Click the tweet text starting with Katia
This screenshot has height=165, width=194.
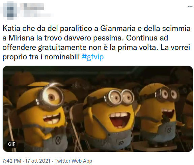coord(96,43)
